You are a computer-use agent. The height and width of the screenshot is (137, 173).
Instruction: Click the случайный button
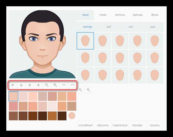coord(85,125)
